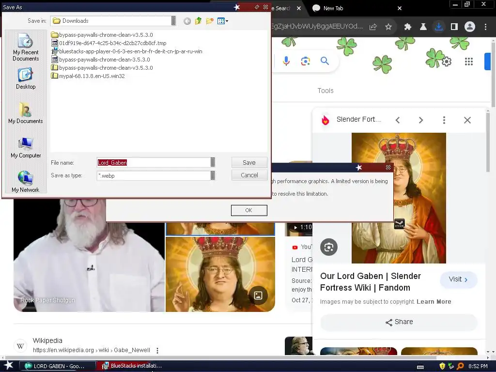
Task: Toggle Chrome side panel
Action: click(454, 27)
